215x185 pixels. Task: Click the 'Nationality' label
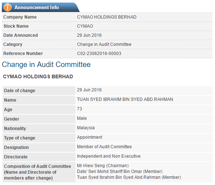tap(15, 129)
